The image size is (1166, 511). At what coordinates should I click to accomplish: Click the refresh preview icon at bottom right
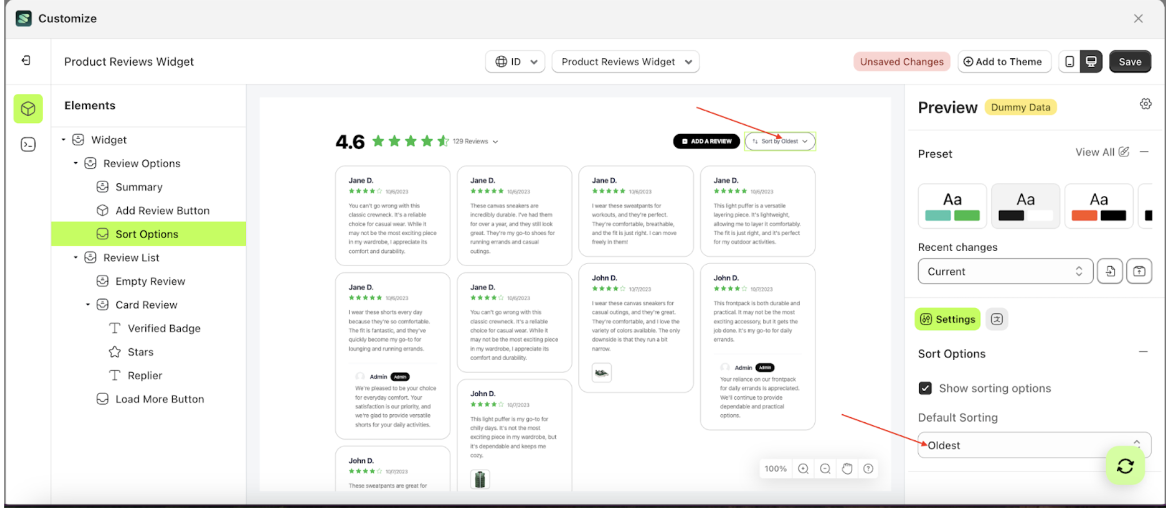[x=1124, y=466]
